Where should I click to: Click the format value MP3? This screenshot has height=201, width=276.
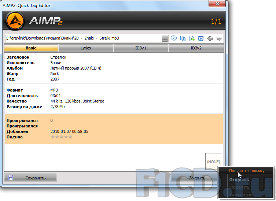click(54, 90)
